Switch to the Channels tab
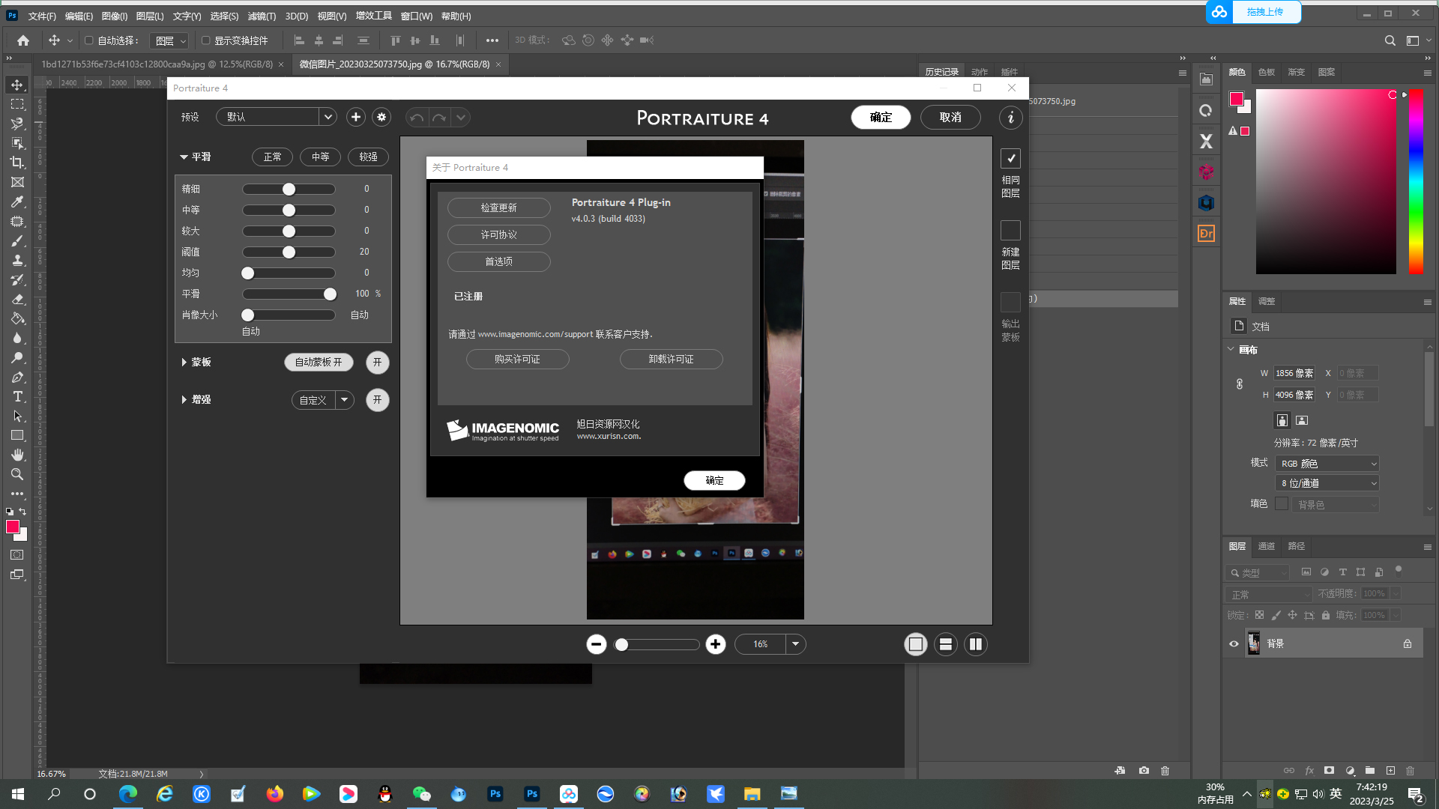 pos(1267,546)
